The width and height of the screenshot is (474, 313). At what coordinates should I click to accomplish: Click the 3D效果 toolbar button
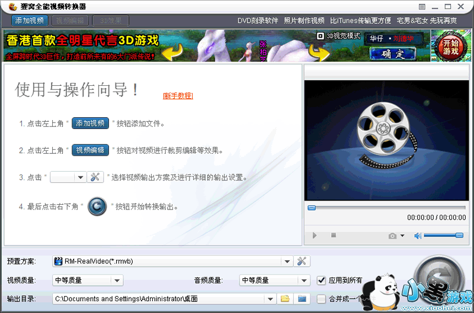point(110,21)
